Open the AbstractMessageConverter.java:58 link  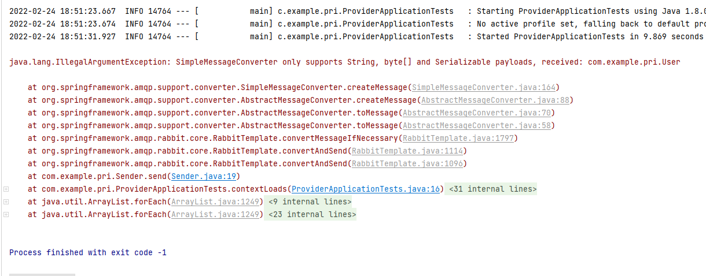click(477, 126)
